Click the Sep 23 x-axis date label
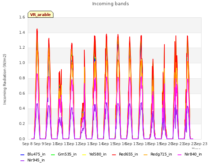222x167 pixels. tap(201, 144)
